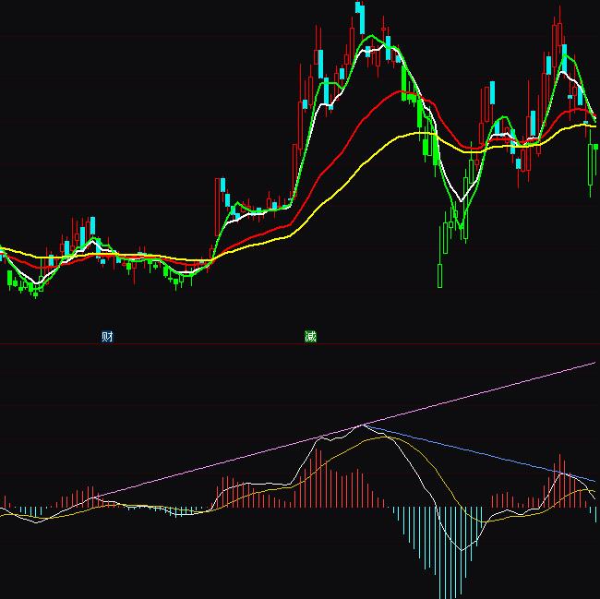
Task: Click the divider between price and MACD panels
Action: coord(300,344)
